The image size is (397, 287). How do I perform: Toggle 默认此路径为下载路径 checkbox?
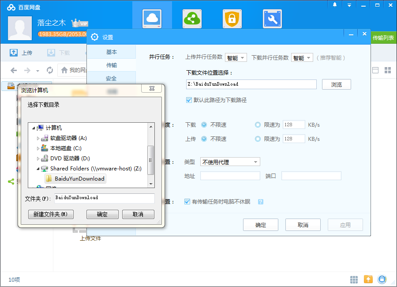click(x=189, y=100)
